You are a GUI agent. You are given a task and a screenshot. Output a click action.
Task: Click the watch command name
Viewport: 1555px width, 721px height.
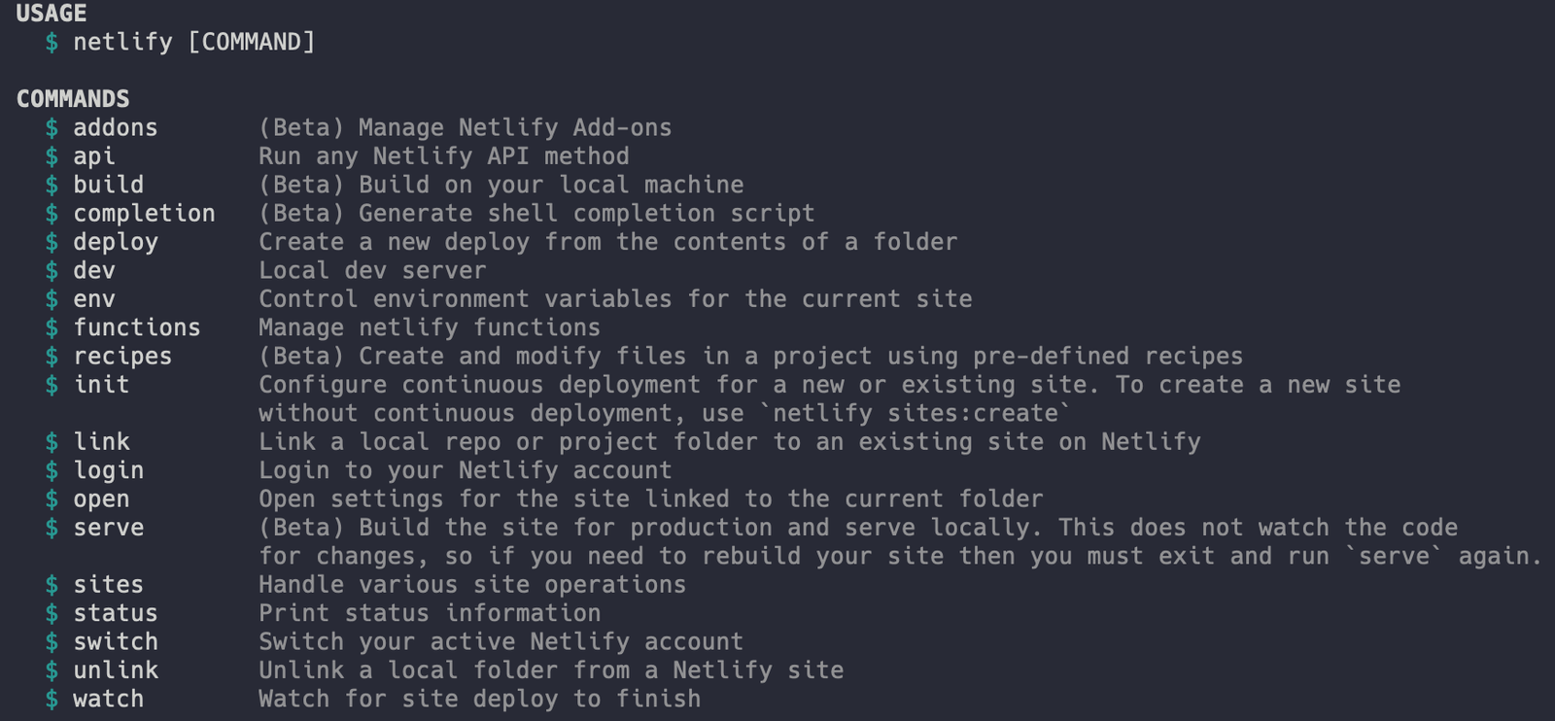click(x=109, y=699)
